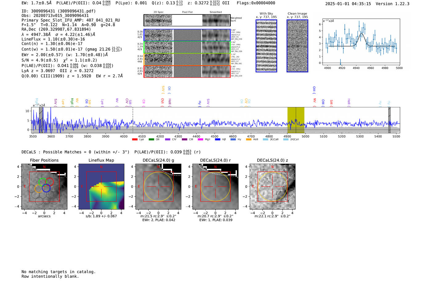
Task: Open the DECaLS(24.0) g cutout
Action: point(158,187)
